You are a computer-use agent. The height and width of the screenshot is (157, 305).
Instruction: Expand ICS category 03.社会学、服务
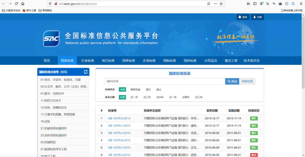click(64, 87)
